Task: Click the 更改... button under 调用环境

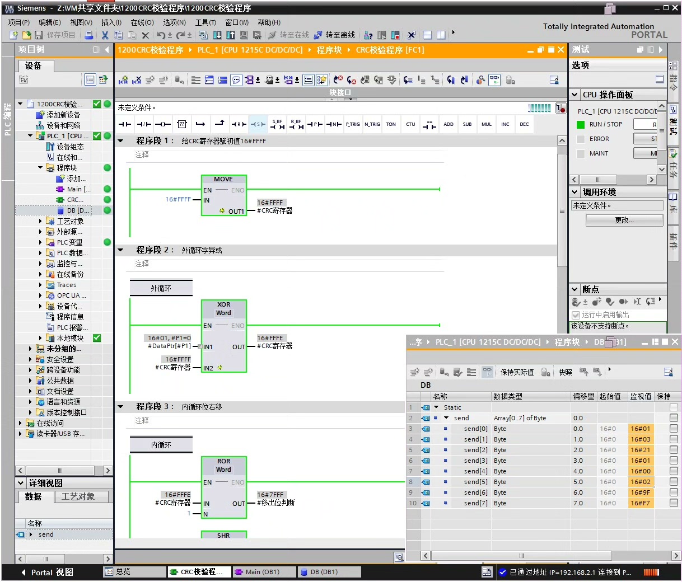Action: click(624, 220)
